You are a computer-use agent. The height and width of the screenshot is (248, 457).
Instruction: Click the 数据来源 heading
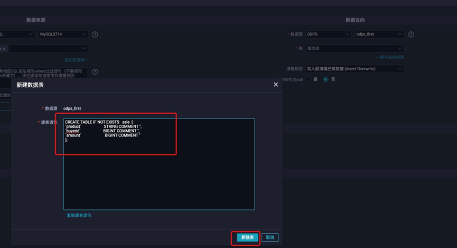coord(36,20)
